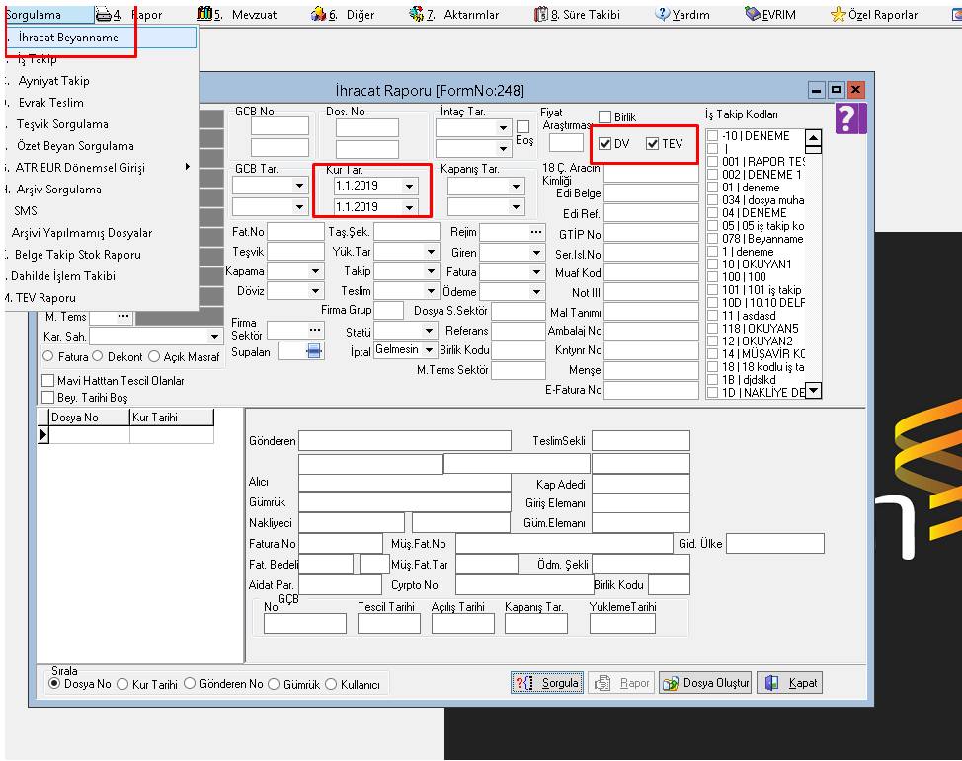
Task: Click the Kur Tarihi column header
Action: pos(172,418)
